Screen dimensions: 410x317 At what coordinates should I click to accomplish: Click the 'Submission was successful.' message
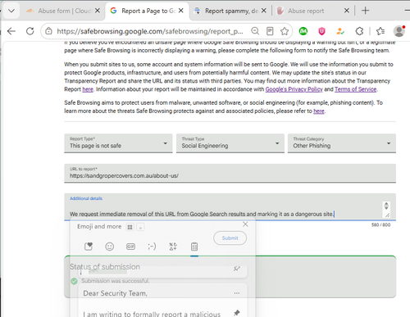(x=116, y=281)
